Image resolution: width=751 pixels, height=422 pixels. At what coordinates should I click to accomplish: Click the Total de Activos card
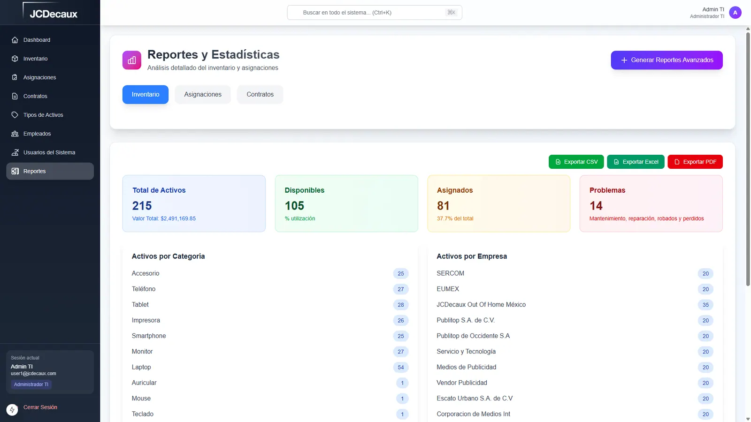click(194, 203)
